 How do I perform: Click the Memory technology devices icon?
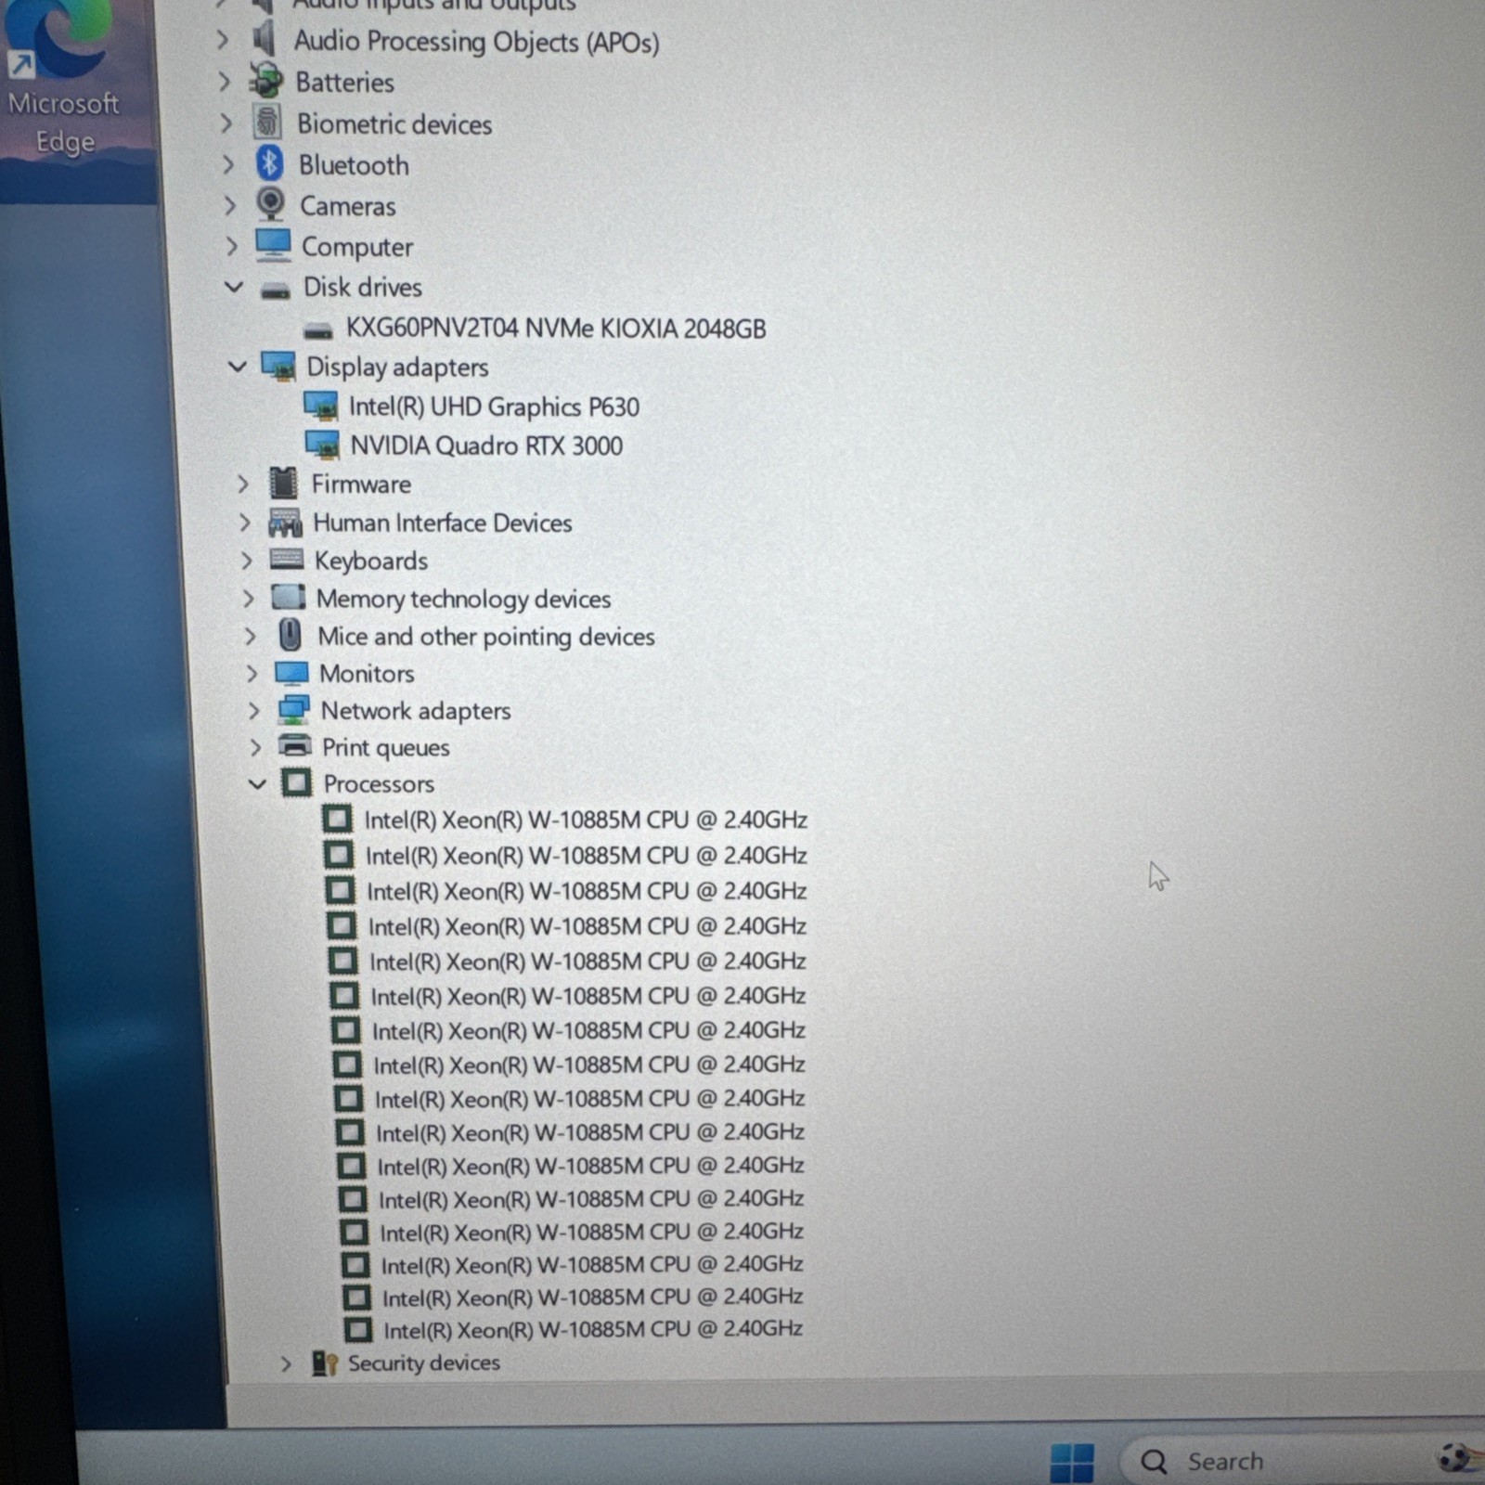(289, 597)
